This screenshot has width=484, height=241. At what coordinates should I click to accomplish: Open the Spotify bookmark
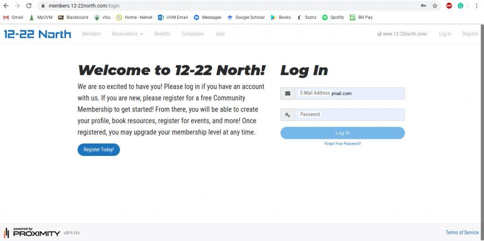333,17
